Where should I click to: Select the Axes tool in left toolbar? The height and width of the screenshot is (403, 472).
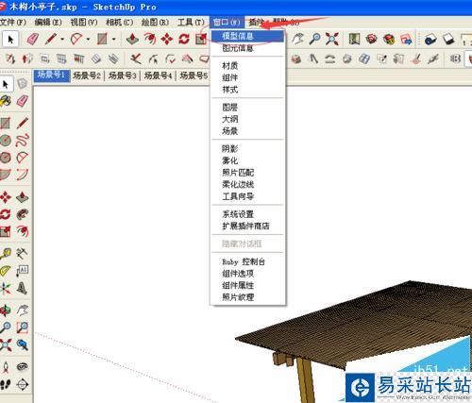pyautogui.click(x=6, y=288)
